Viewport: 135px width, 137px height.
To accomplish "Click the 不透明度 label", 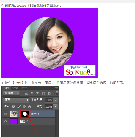I will [x=37, y=100].
